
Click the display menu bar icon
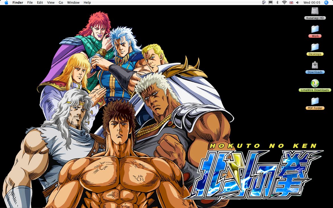point(270,3)
